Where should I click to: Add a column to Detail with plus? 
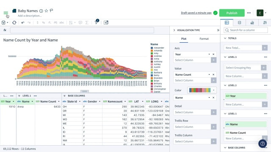[x=213, y=112]
